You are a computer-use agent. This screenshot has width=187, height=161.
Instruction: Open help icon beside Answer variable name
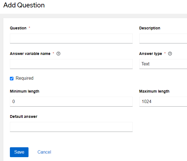click(x=58, y=54)
